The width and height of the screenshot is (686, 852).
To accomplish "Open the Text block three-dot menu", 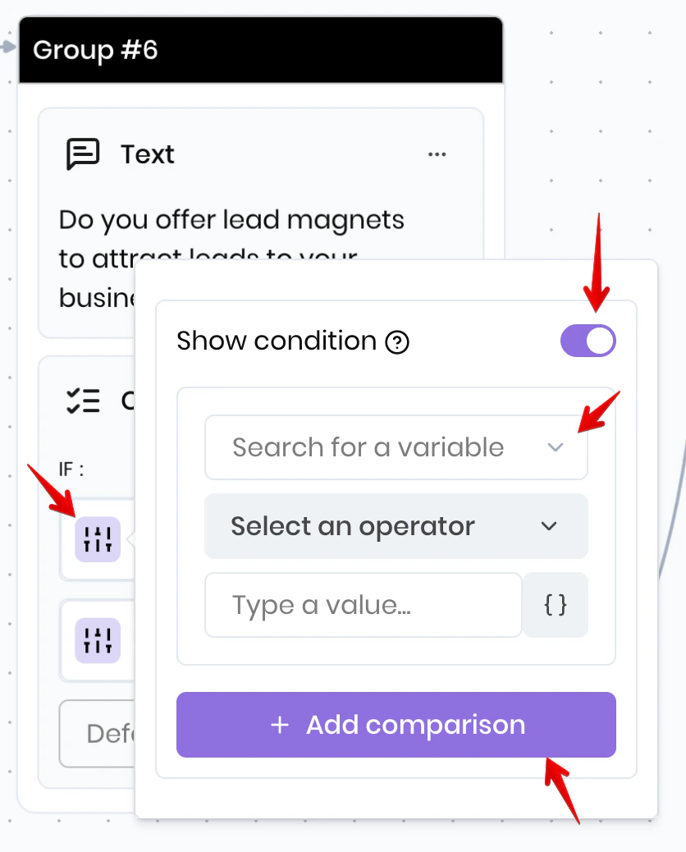I will pyautogui.click(x=437, y=154).
